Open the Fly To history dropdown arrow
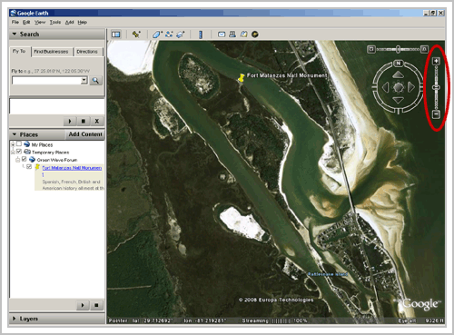Viewport: 454px width, 335px height. coord(84,81)
